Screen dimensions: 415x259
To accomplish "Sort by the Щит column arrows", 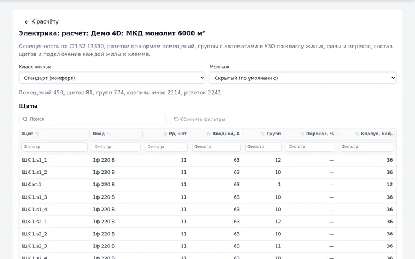I will click(37, 134).
